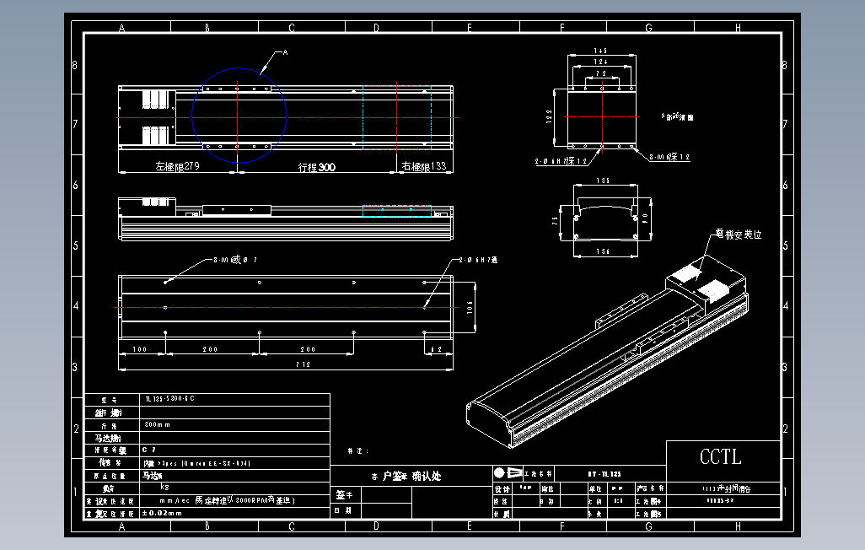The width and height of the screenshot is (865, 550).
Task: Select the 2-Ø6H7 through-hole callout in bottom view
Action: tap(478, 260)
